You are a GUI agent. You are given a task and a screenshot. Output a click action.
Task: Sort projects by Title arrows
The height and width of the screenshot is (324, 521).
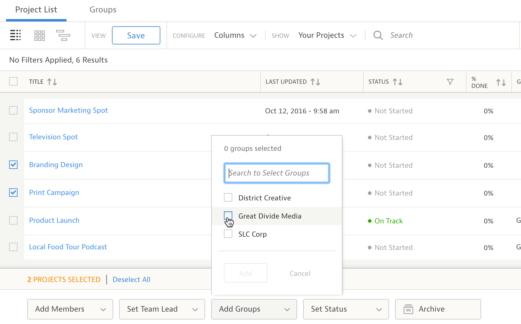point(52,82)
